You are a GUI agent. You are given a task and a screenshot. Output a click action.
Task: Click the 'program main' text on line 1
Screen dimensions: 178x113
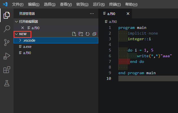click(x=132, y=28)
